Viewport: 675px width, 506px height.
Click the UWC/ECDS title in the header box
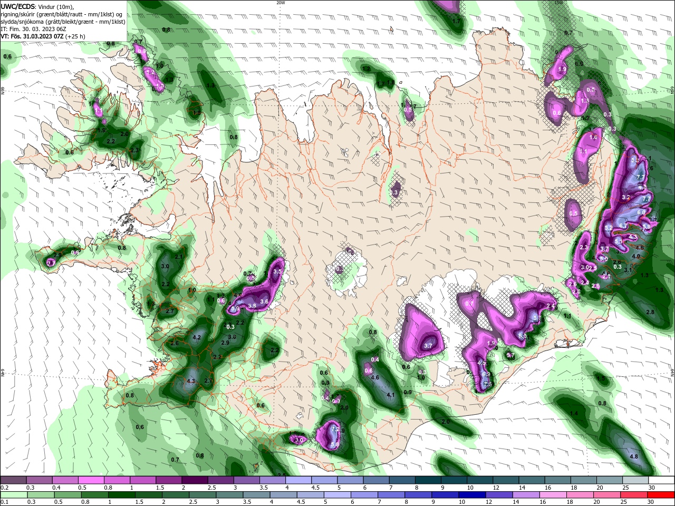point(18,6)
